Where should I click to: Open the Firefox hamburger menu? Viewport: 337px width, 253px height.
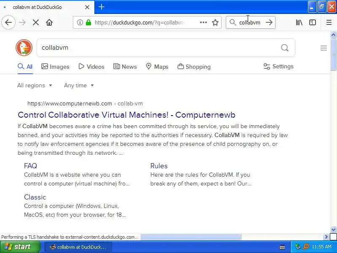(329, 22)
